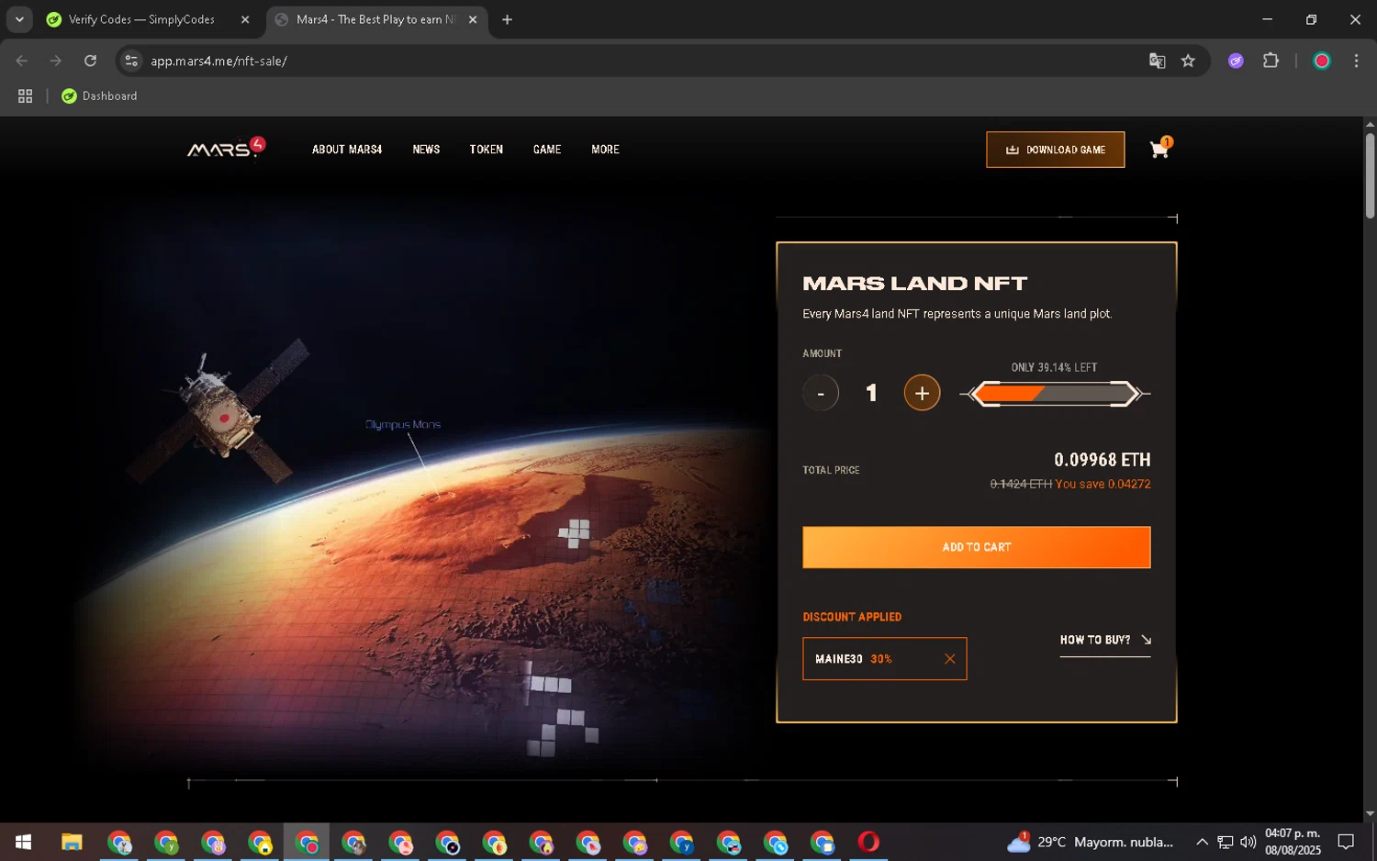Click the Download Game button
Viewport: 1377px width, 861px height.
pyautogui.click(x=1055, y=150)
